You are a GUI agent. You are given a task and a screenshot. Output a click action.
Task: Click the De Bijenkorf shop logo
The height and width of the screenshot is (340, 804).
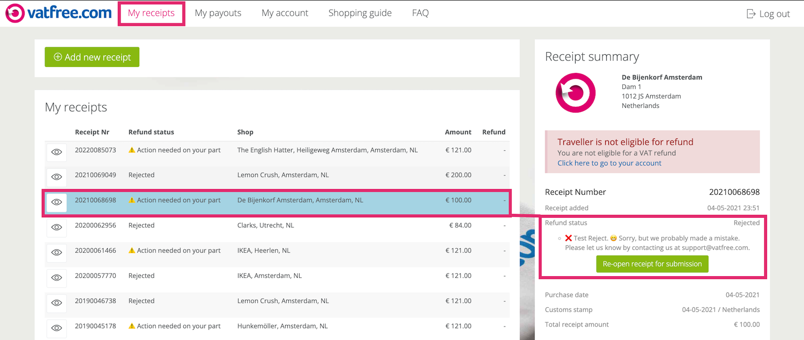[x=575, y=93]
